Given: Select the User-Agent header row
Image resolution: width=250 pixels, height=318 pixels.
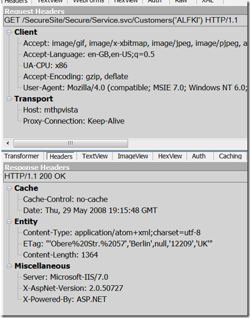Looking at the screenshot, I should [135, 88].
